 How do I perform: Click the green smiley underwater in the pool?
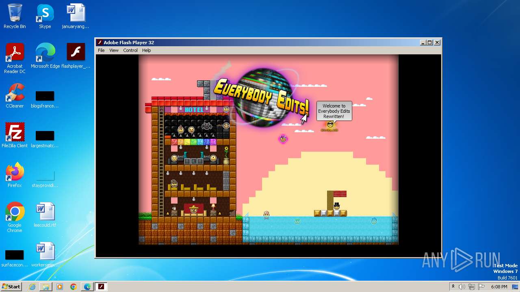[297, 221]
